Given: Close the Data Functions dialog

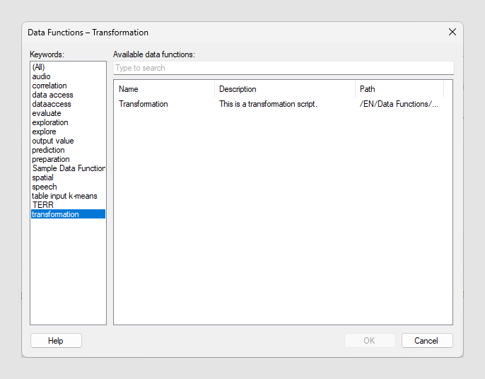Looking at the screenshot, I should pyautogui.click(x=452, y=32).
